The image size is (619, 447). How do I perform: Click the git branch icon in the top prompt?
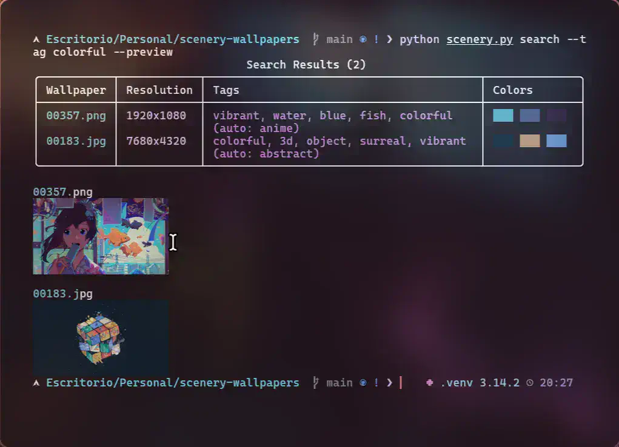(x=315, y=39)
